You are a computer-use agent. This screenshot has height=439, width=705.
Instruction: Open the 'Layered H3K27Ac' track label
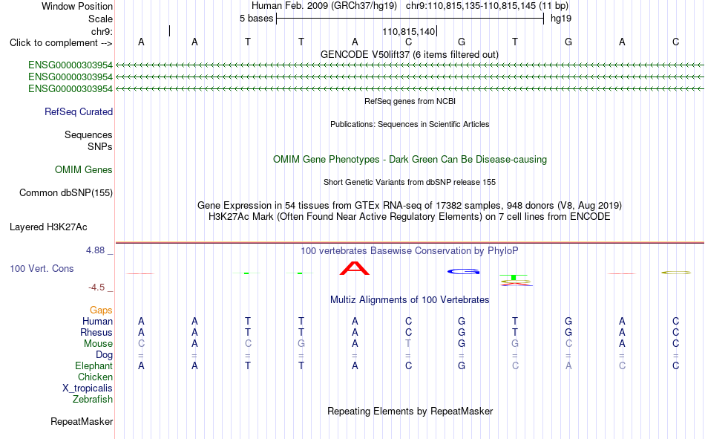[48, 227]
